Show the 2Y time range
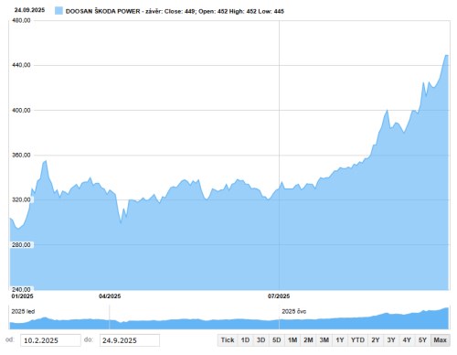 pos(376,340)
